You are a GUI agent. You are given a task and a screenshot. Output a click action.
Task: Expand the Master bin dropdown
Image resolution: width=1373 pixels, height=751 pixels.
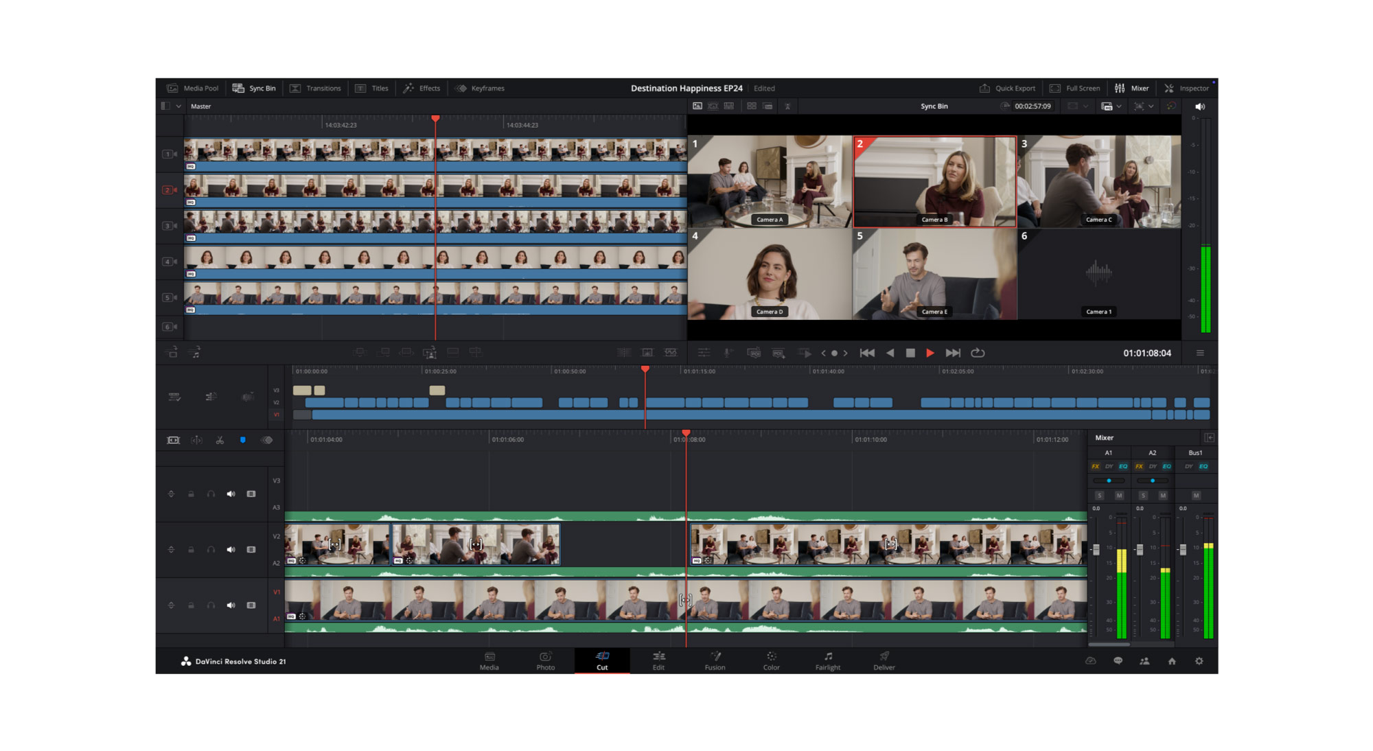coord(179,106)
